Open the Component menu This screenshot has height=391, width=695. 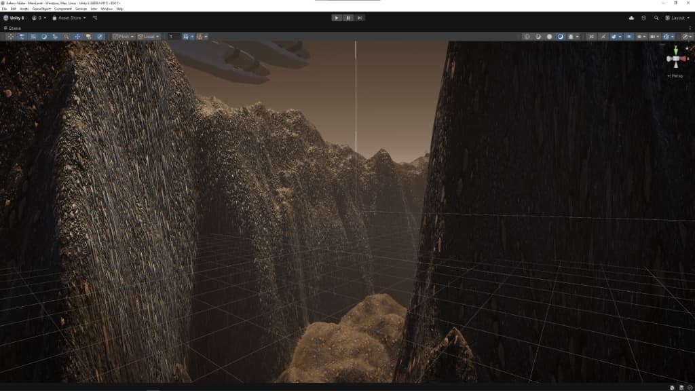[x=63, y=9]
